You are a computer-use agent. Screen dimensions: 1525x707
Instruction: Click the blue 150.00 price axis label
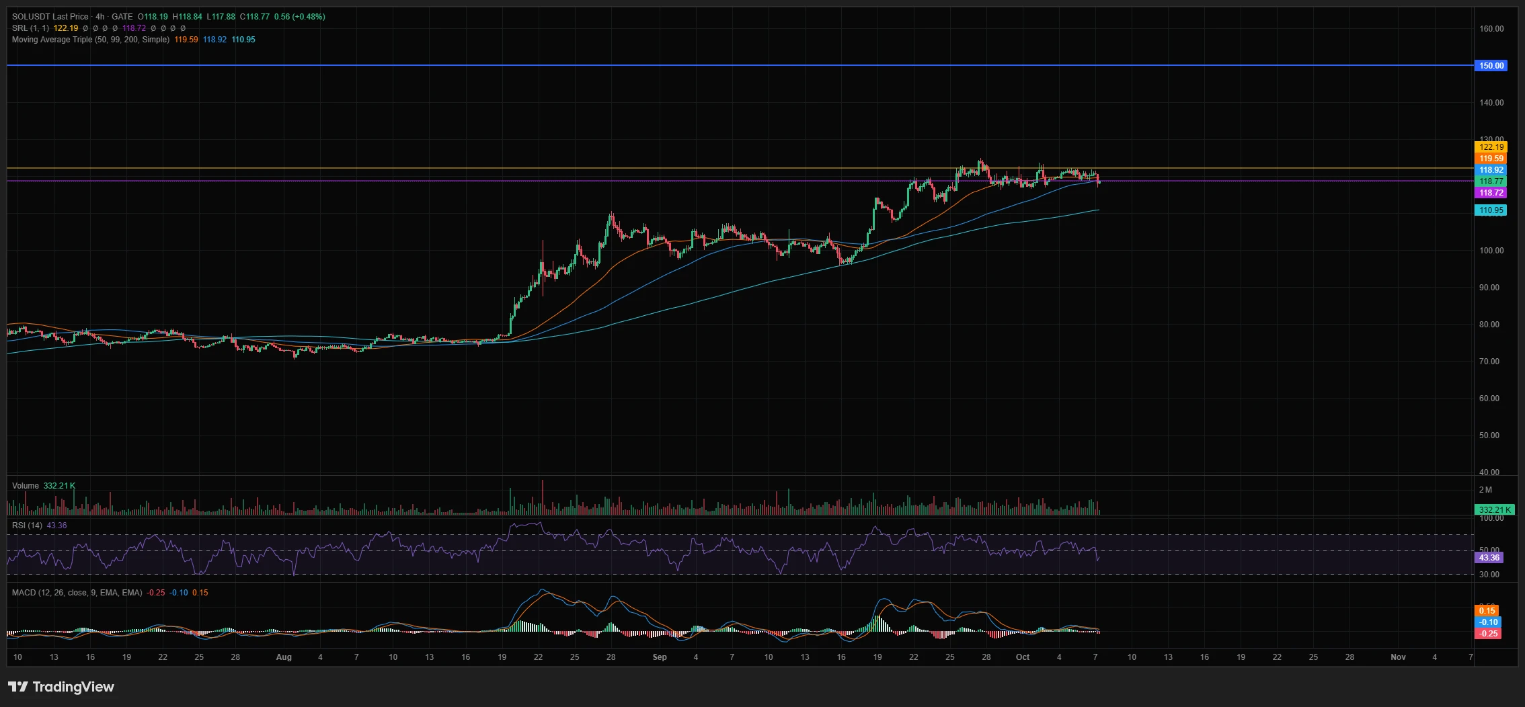[1491, 66]
